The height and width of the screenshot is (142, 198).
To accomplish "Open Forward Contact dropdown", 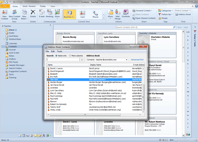I will point(142,11).
